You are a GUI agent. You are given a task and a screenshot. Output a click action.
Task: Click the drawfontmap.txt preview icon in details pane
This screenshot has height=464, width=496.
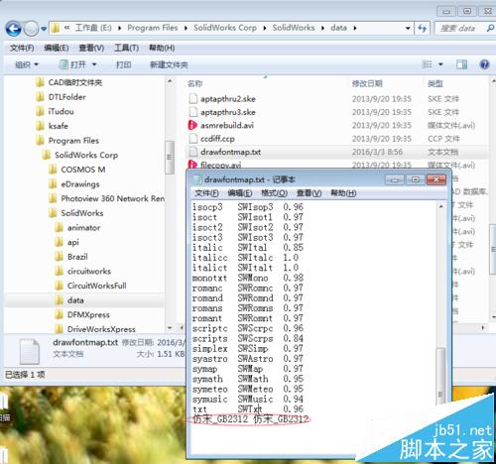point(30,351)
